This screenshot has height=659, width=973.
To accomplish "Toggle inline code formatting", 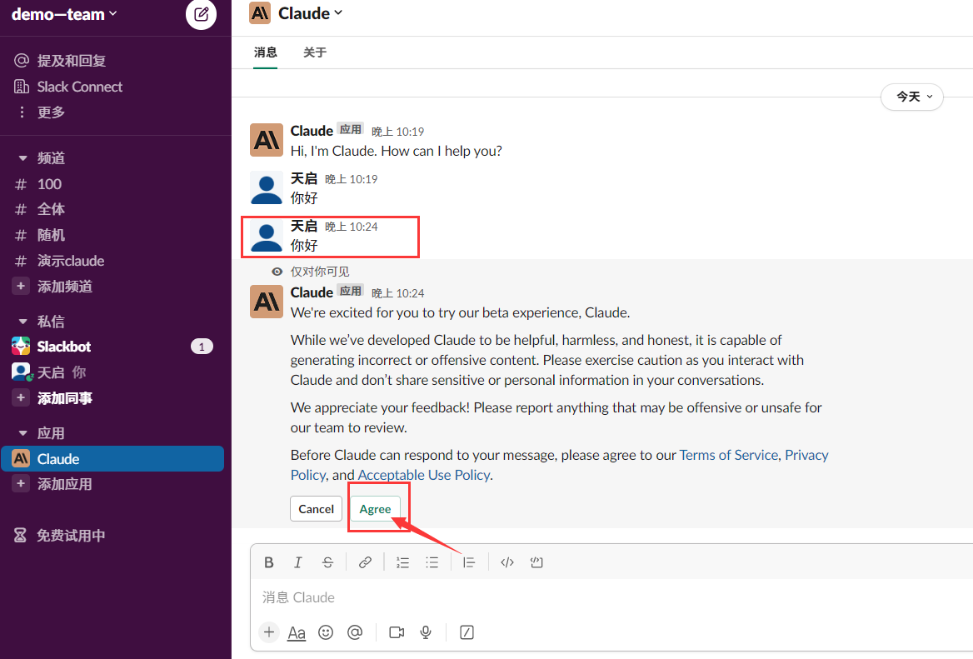I will tap(507, 562).
